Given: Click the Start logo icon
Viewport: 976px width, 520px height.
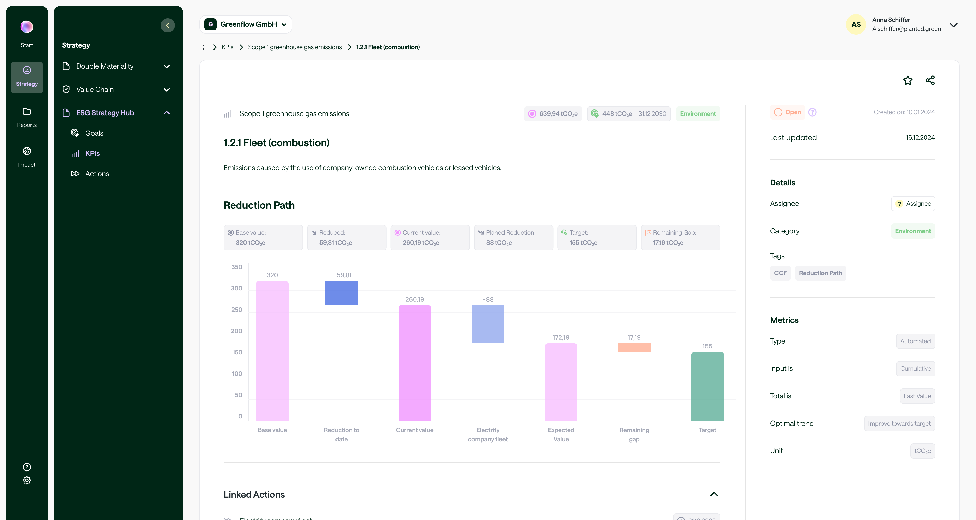Looking at the screenshot, I should 26,27.
